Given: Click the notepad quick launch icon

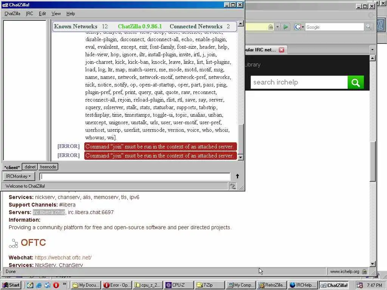Looking at the screenshot, I should pos(30,285).
